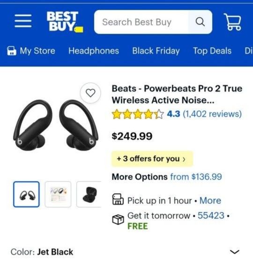
Task: Open the Headphones menu item
Action: point(94,51)
